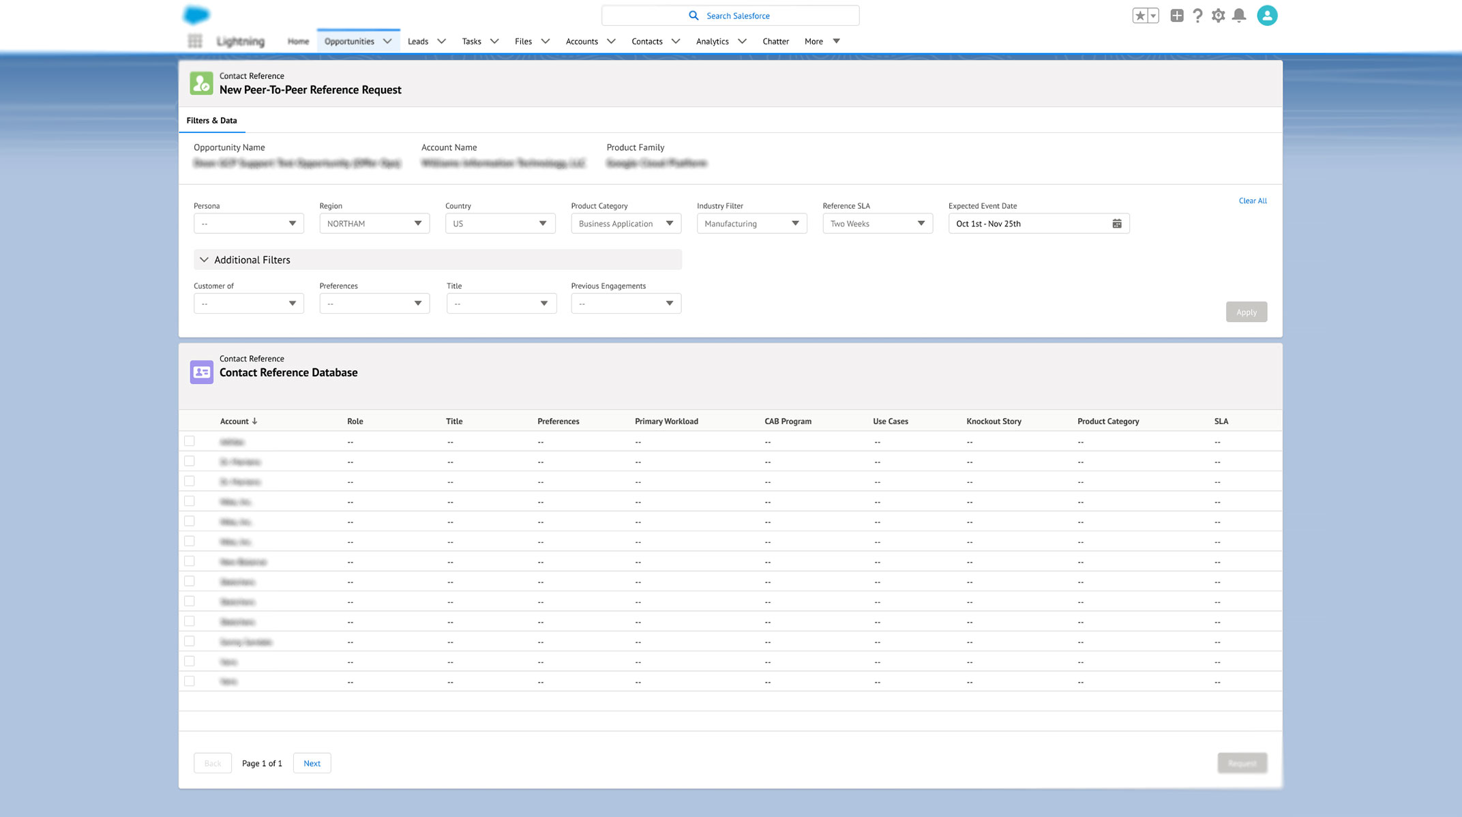Image resolution: width=1462 pixels, height=817 pixels.
Task: Click the Role column header
Action: point(355,421)
